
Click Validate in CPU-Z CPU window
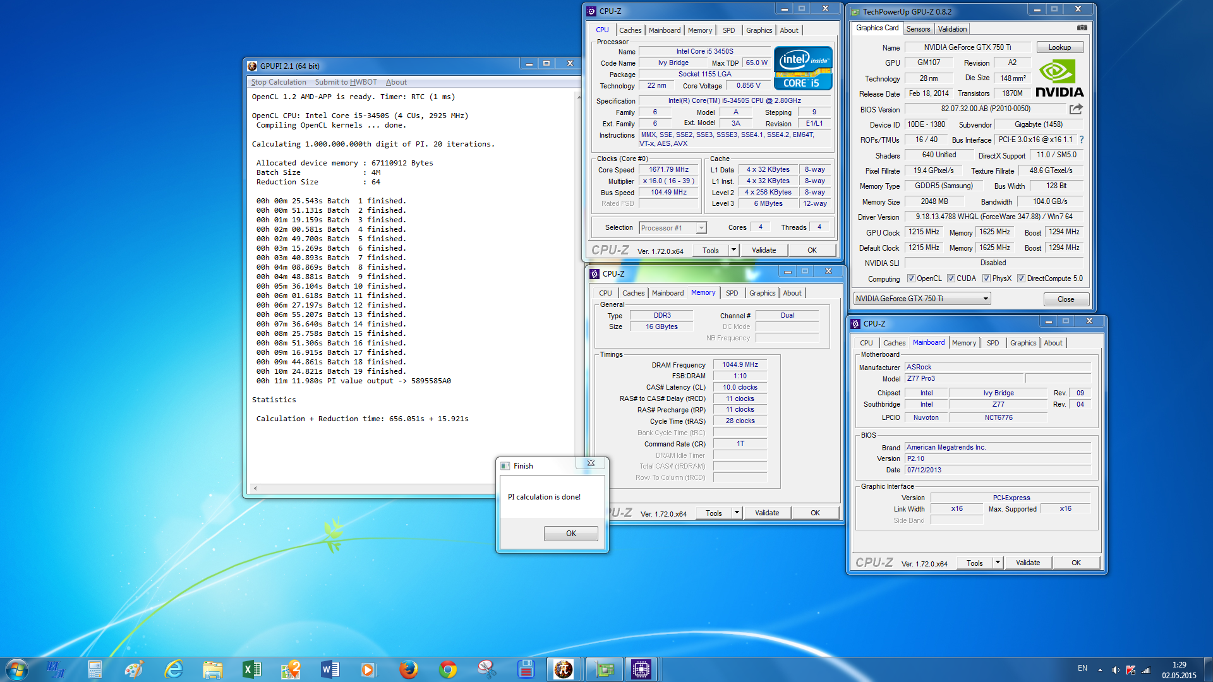764,250
